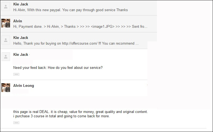
Task: Click the 'i purchase 3 course' sentence
Action: pos(61,116)
